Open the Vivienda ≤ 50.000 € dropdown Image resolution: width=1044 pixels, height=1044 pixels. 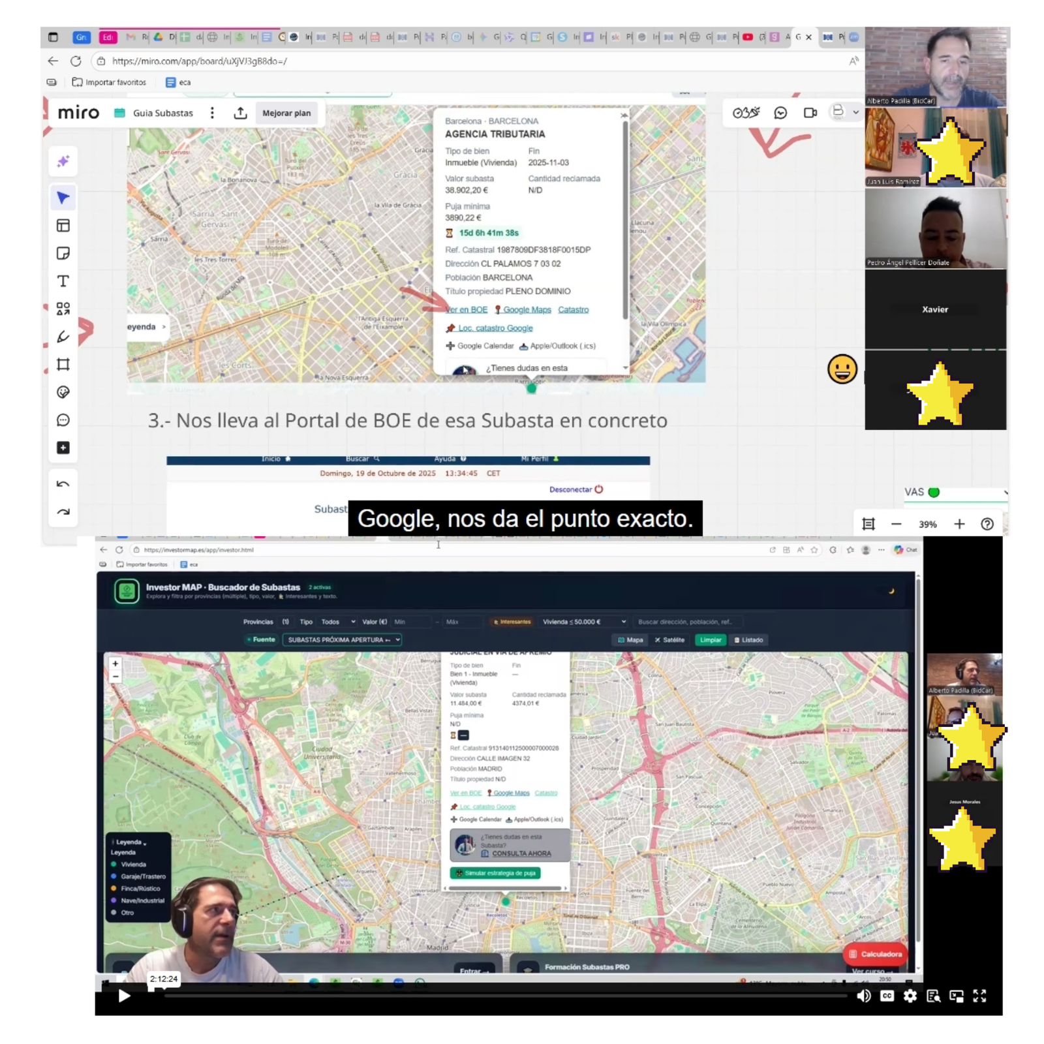(x=583, y=622)
